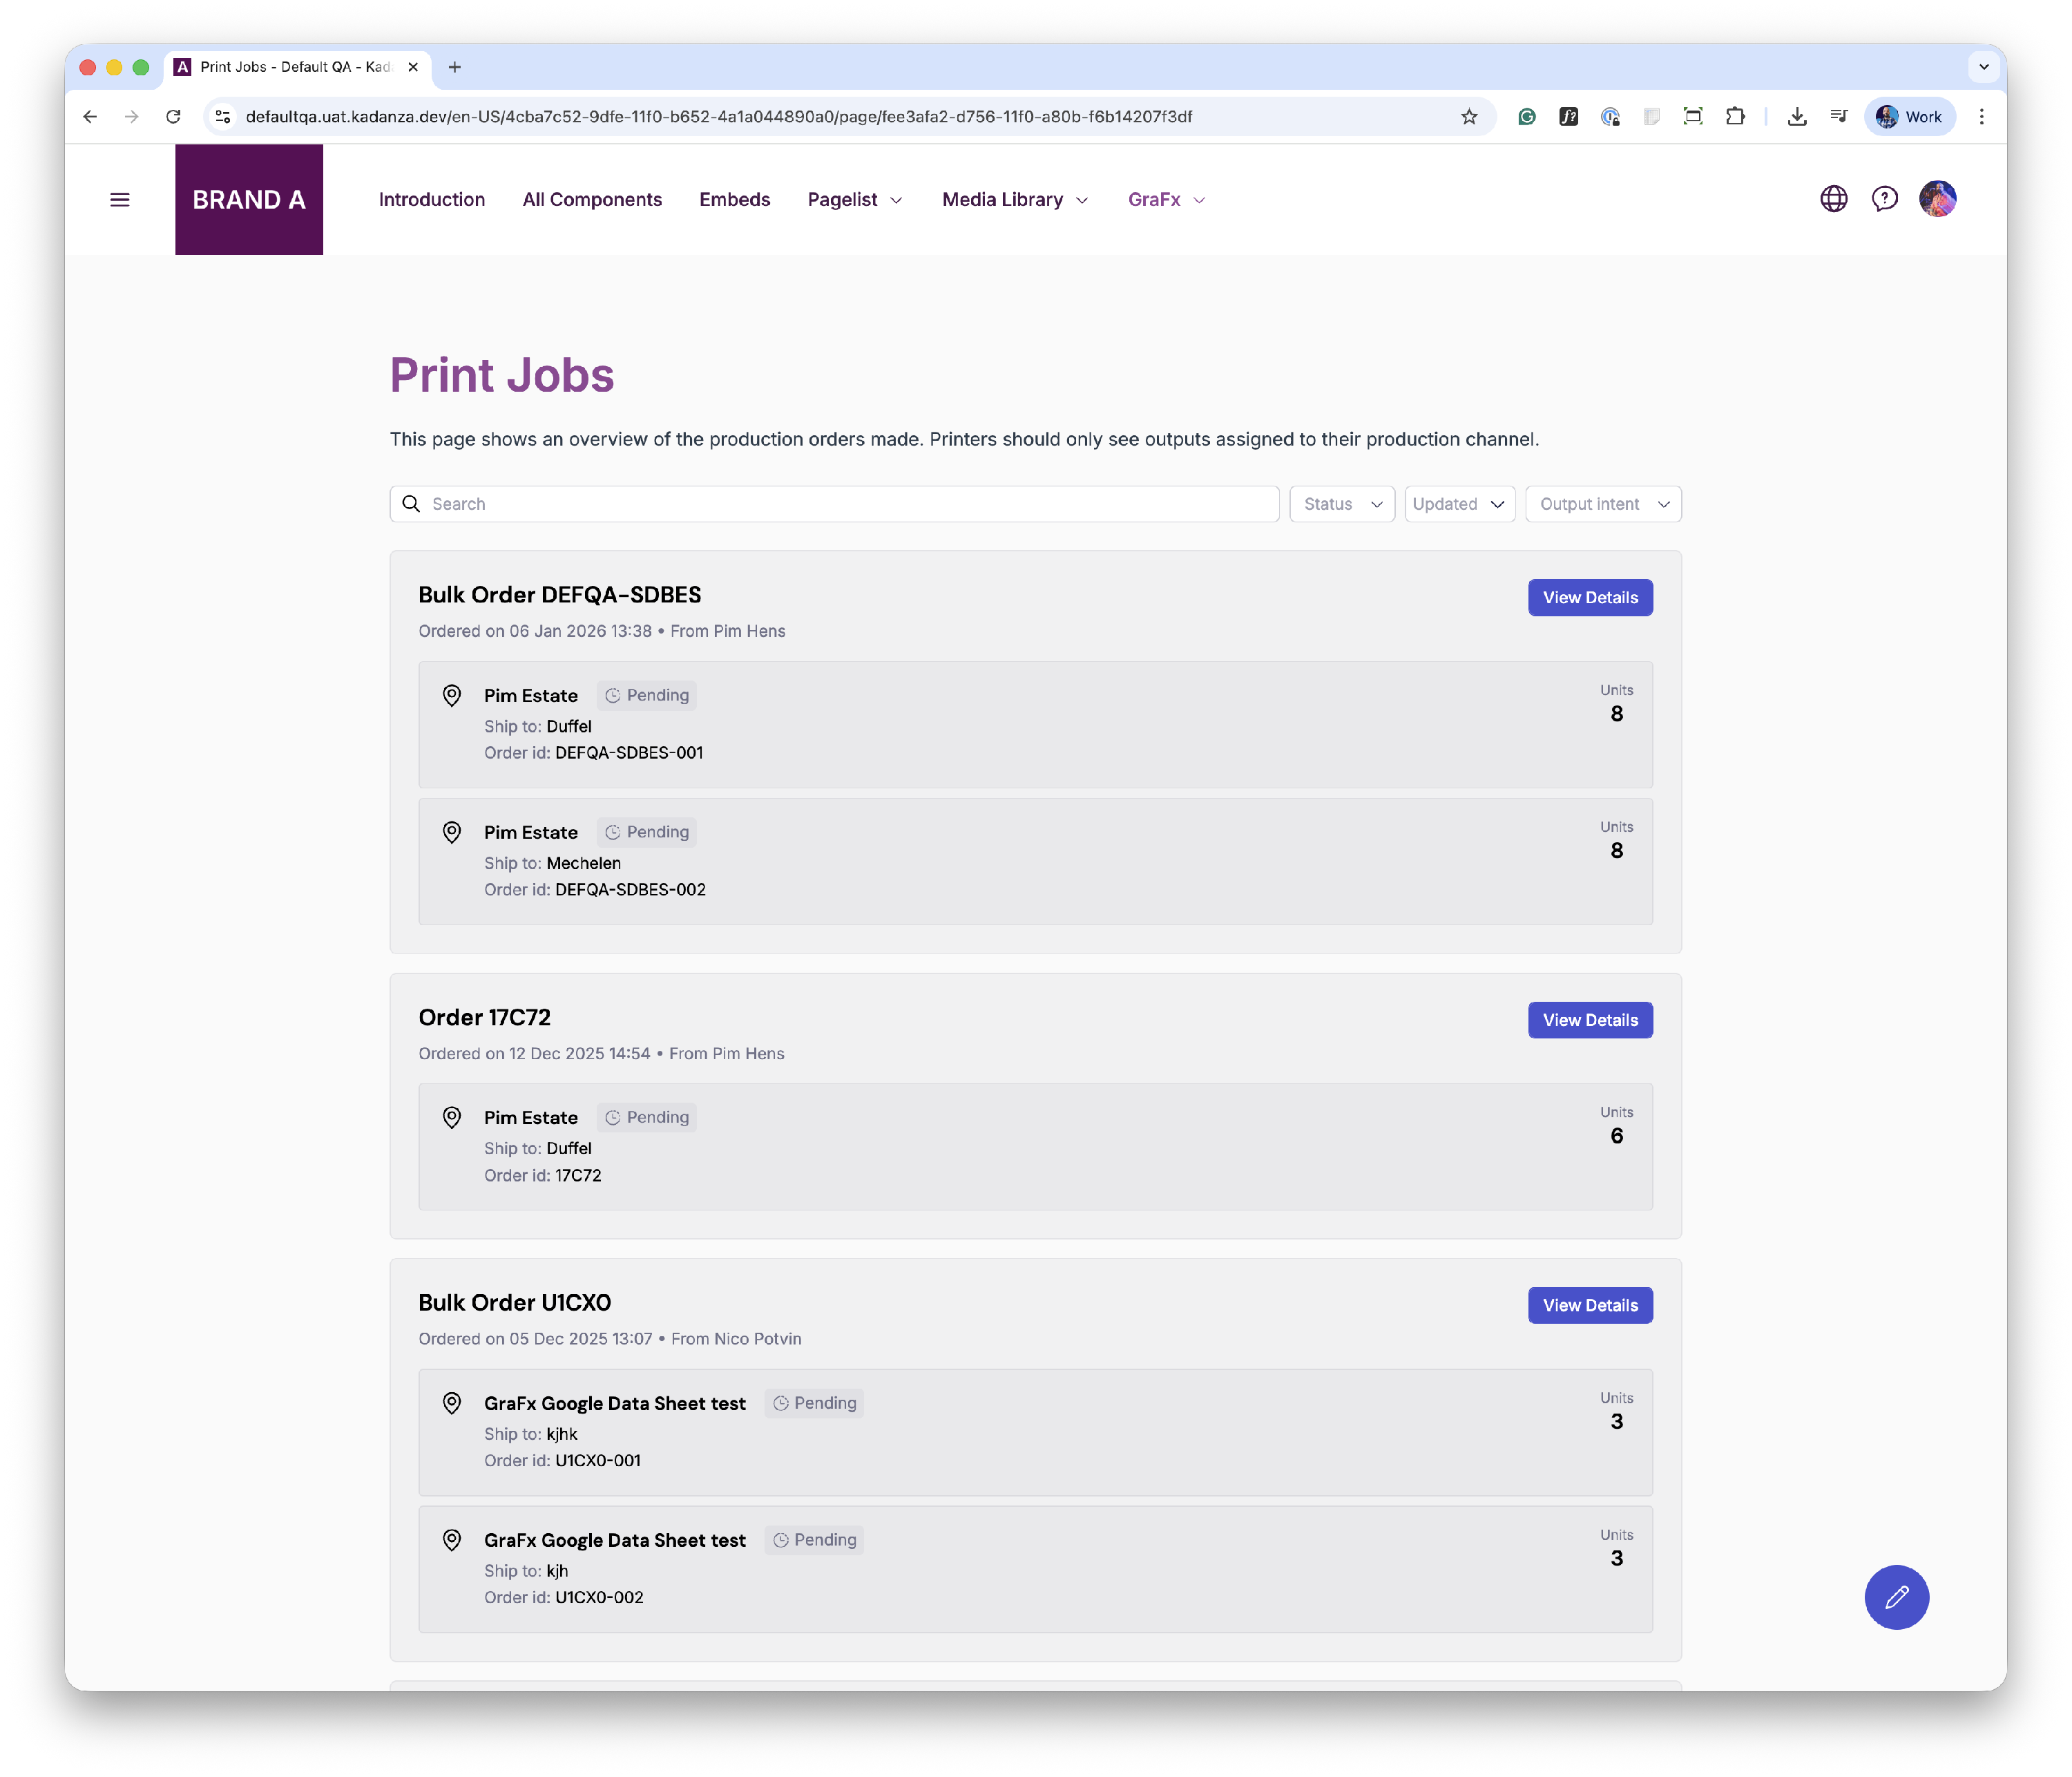Expand the Updated filter dropdown
The image size is (2072, 1777).
[1459, 504]
